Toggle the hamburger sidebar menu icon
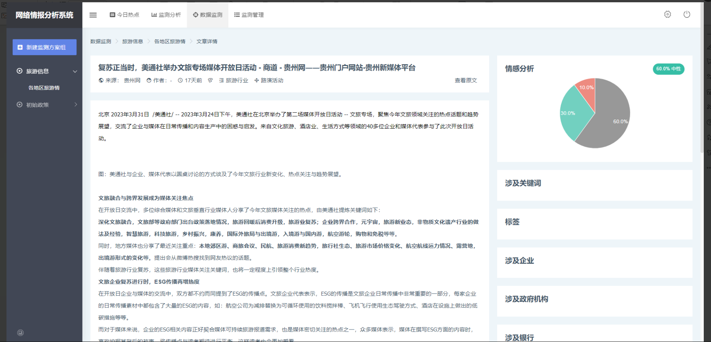Viewport: 711px width, 342px height. [93, 15]
